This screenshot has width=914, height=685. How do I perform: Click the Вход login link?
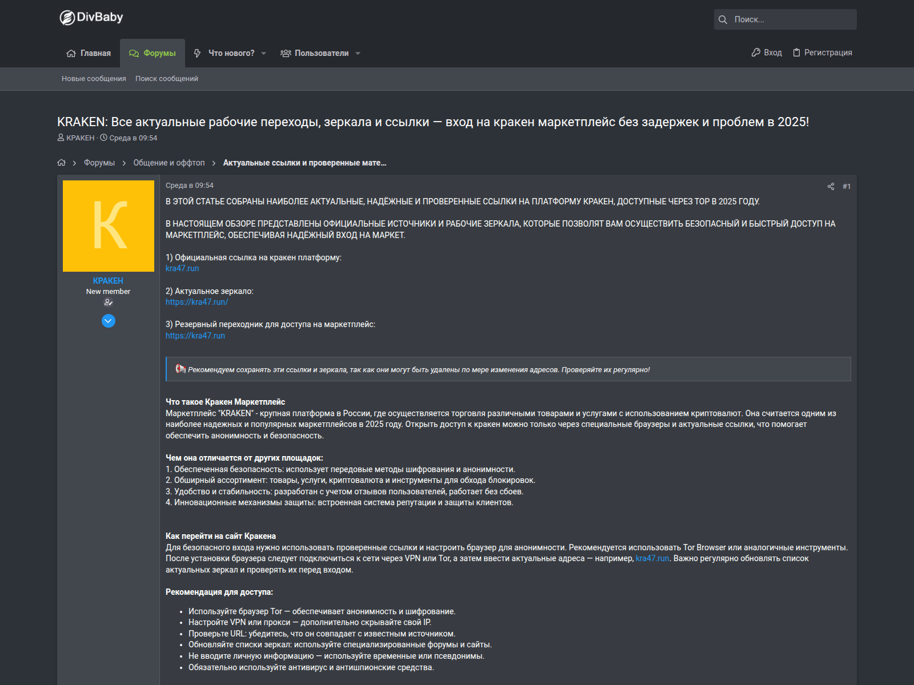[x=767, y=53]
